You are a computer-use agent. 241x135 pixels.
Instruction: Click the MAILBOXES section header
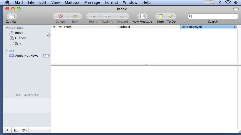pyautogui.click(x=15, y=28)
